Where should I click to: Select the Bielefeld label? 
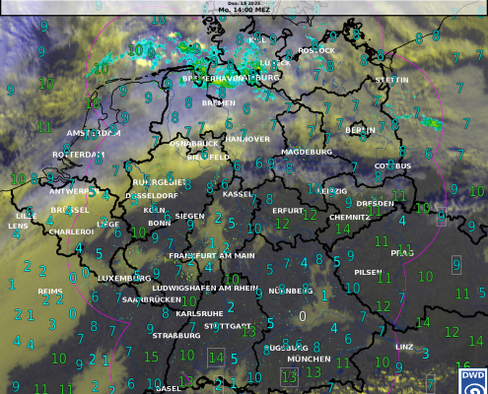pyautogui.click(x=208, y=158)
